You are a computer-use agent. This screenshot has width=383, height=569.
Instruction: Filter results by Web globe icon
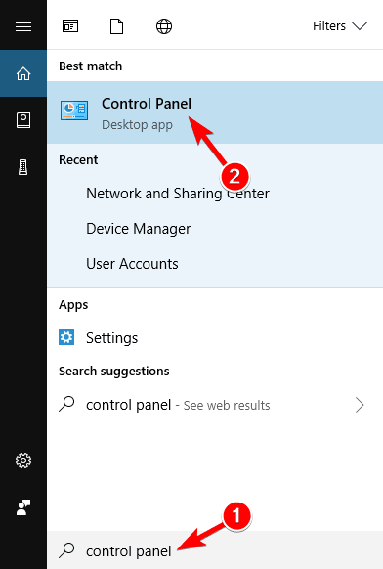tap(164, 26)
